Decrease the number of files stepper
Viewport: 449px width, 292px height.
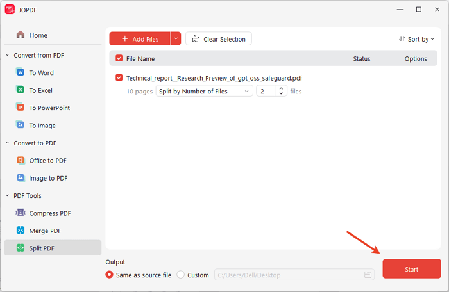pyautogui.click(x=281, y=93)
